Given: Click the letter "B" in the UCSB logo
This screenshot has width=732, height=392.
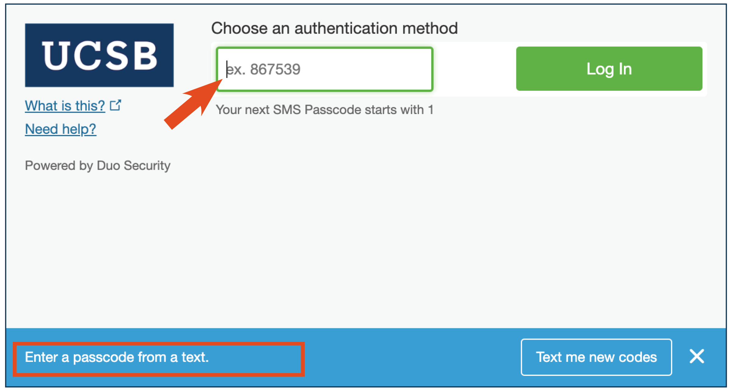Looking at the screenshot, I should point(145,55).
